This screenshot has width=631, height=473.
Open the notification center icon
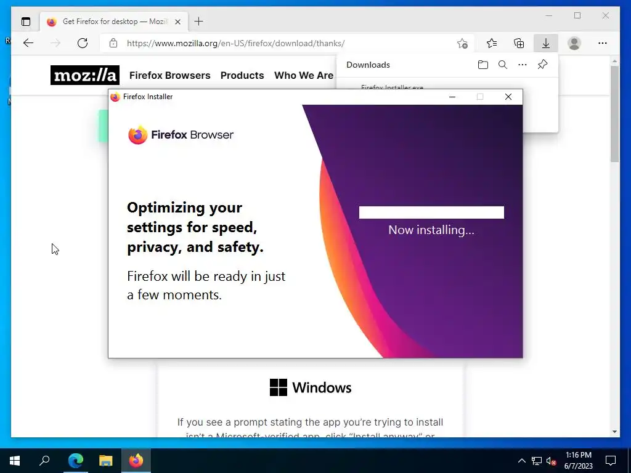coord(611,461)
